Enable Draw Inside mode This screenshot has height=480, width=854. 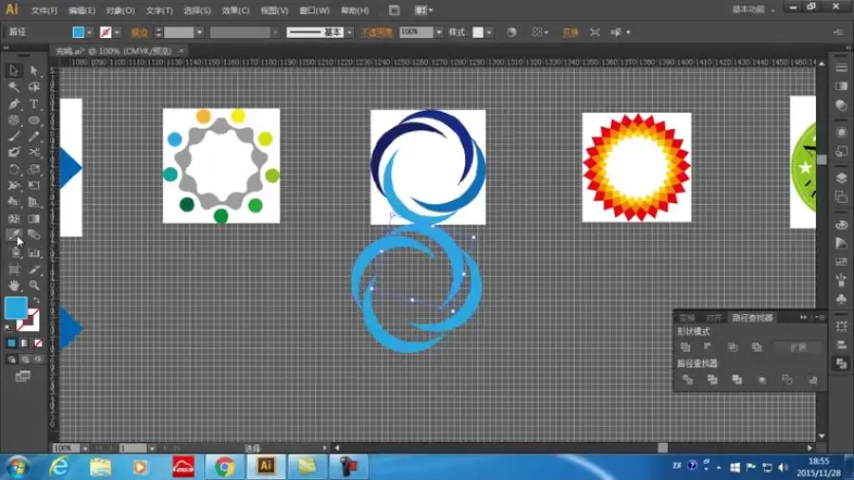pyautogui.click(x=38, y=360)
